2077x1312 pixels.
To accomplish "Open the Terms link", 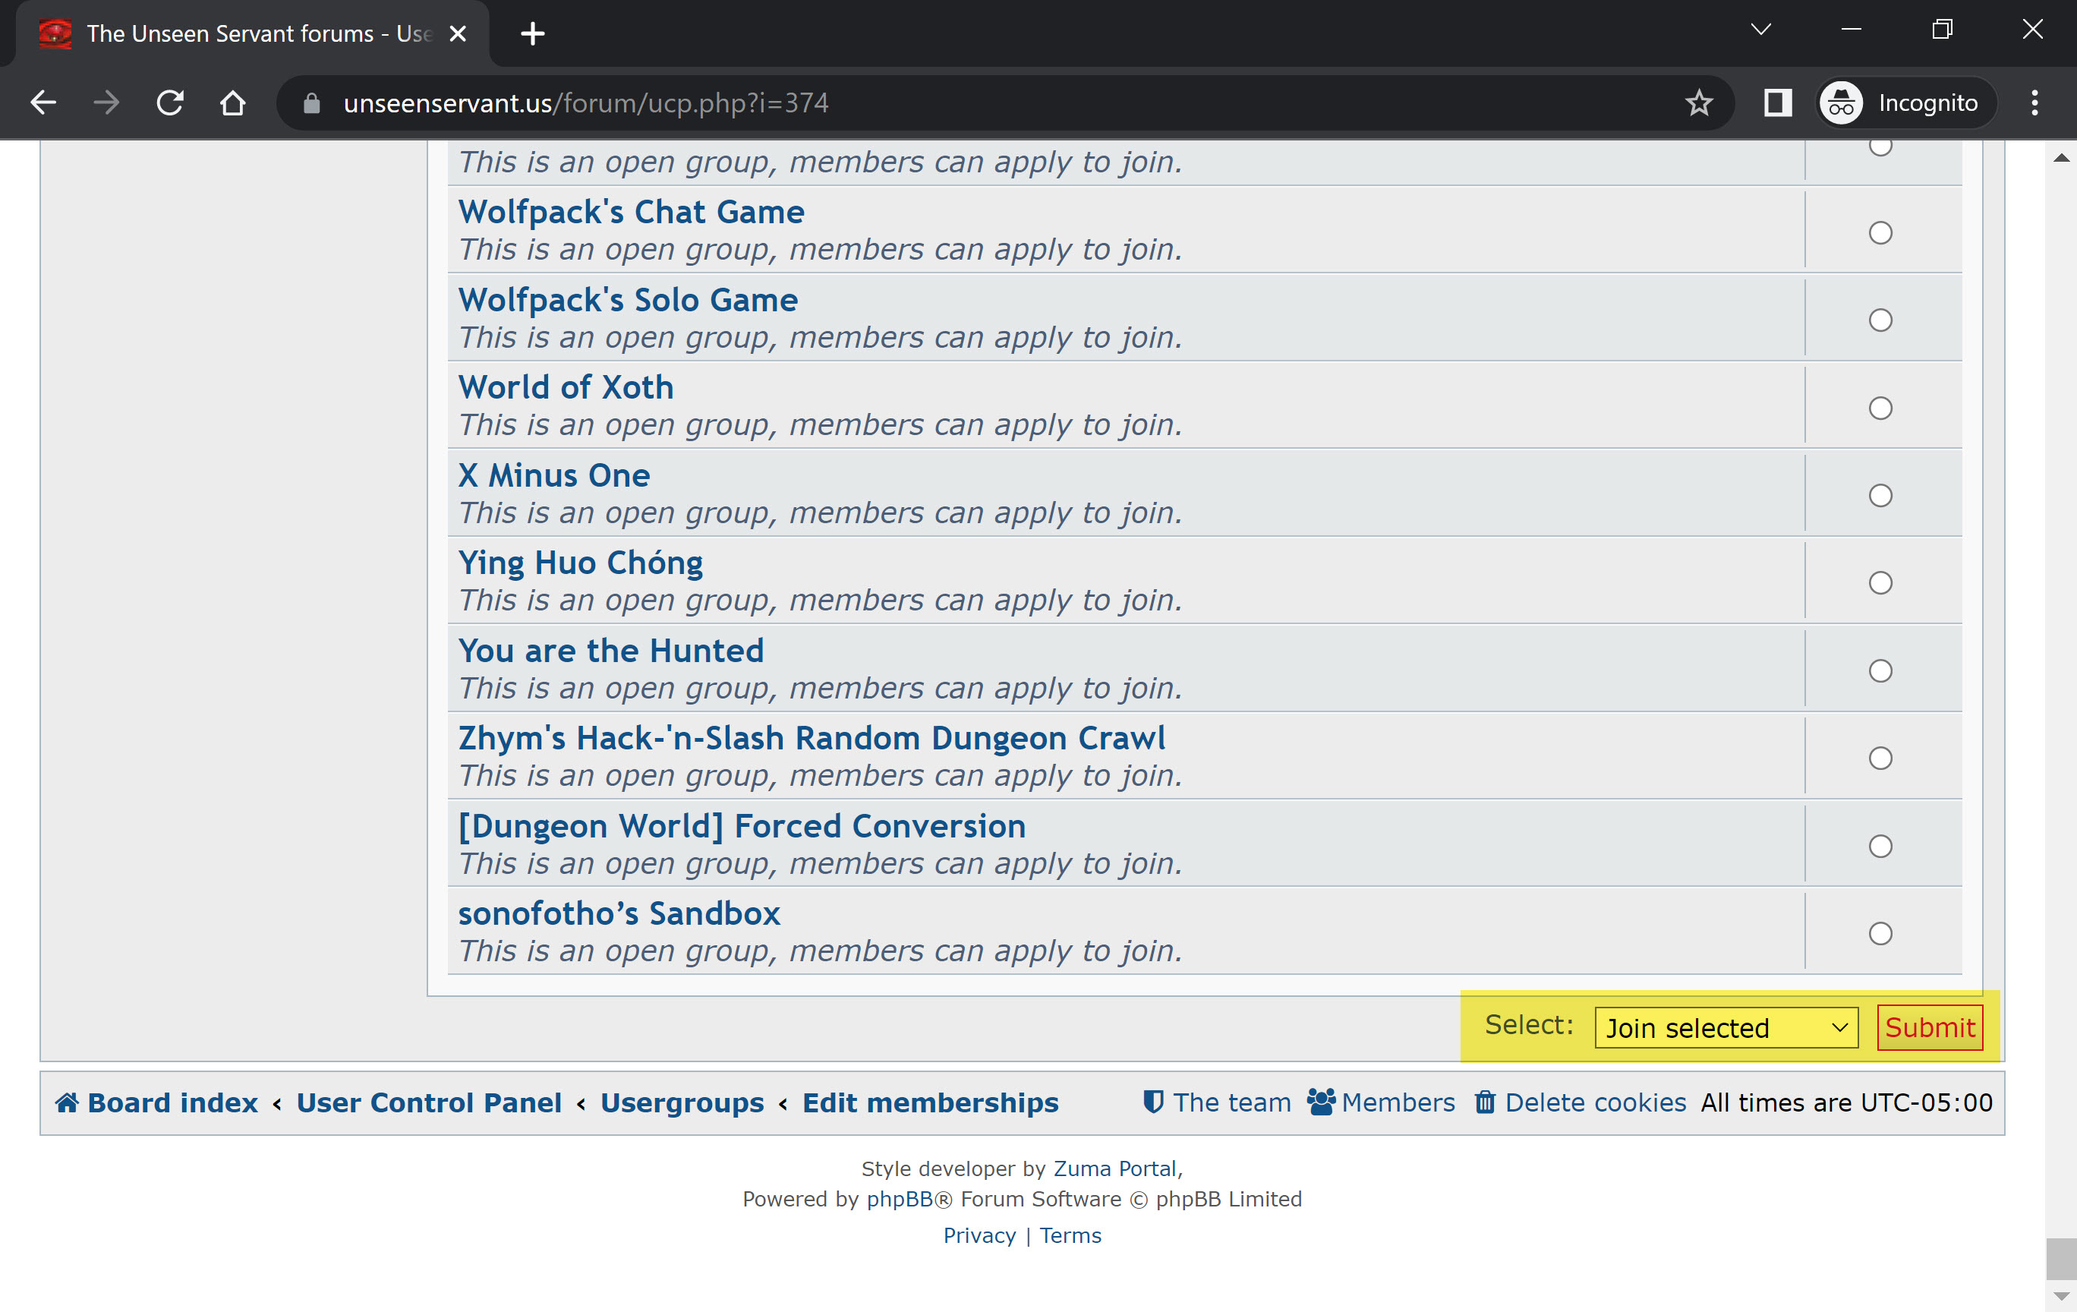I will coord(1070,1235).
